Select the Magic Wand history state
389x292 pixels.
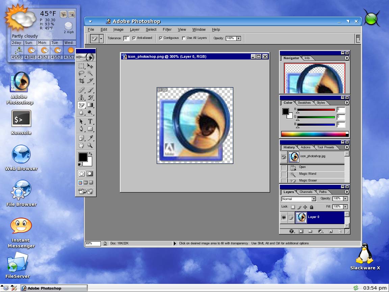click(x=312, y=174)
